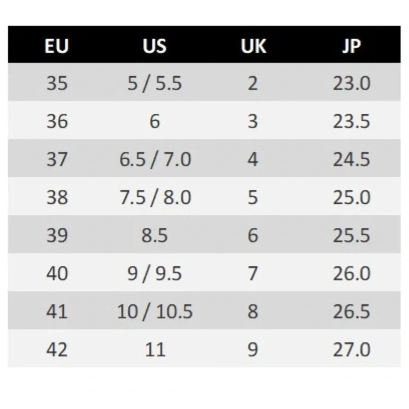Select EU size 35 cell
409x409 pixels.
pyautogui.click(x=57, y=83)
